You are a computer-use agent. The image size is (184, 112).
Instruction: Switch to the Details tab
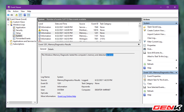click(x=51, y=49)
